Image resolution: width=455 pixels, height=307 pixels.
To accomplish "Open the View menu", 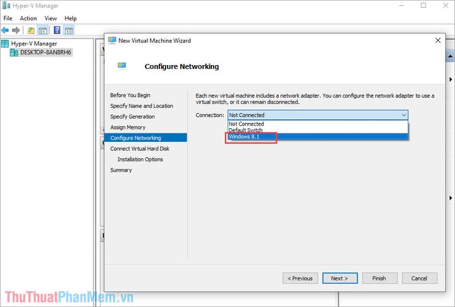I will 51,18.
